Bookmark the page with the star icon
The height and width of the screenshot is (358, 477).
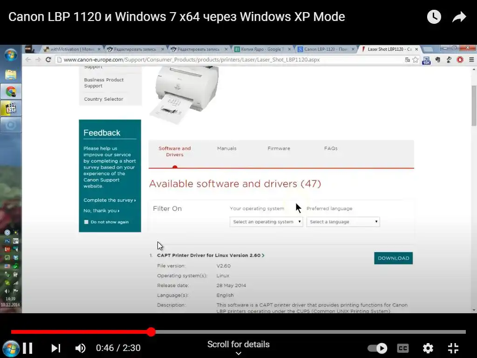pos(415,60)
